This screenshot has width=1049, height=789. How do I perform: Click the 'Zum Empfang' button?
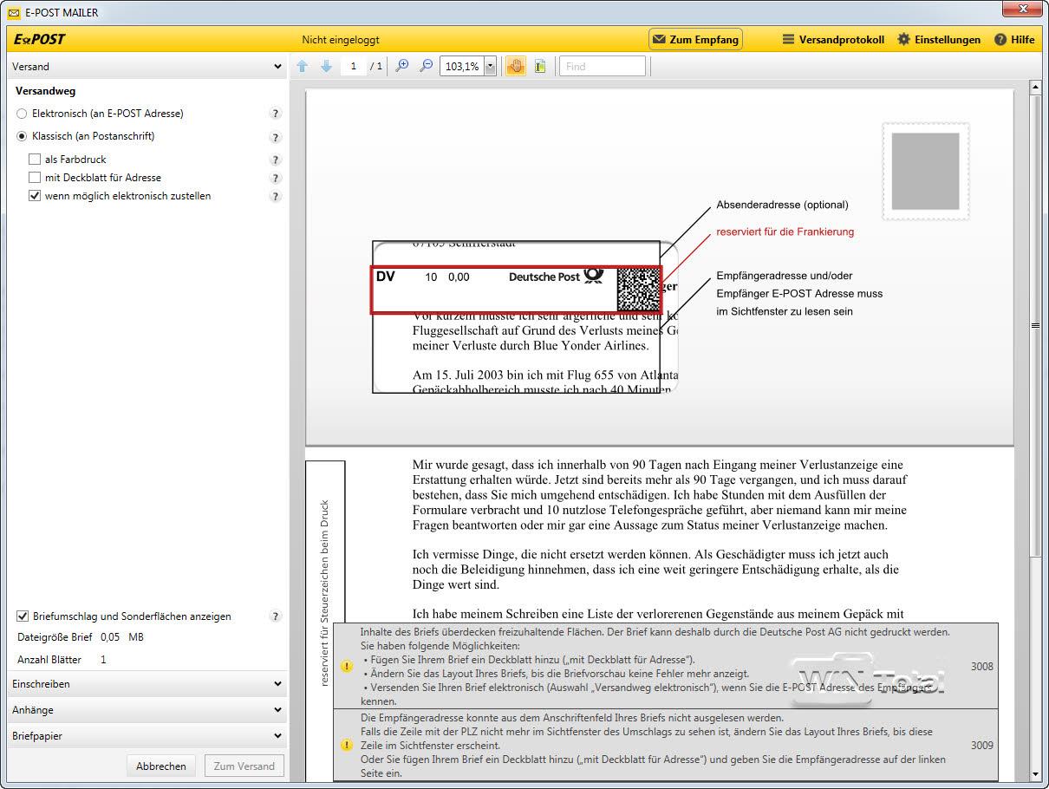[695, 39]
